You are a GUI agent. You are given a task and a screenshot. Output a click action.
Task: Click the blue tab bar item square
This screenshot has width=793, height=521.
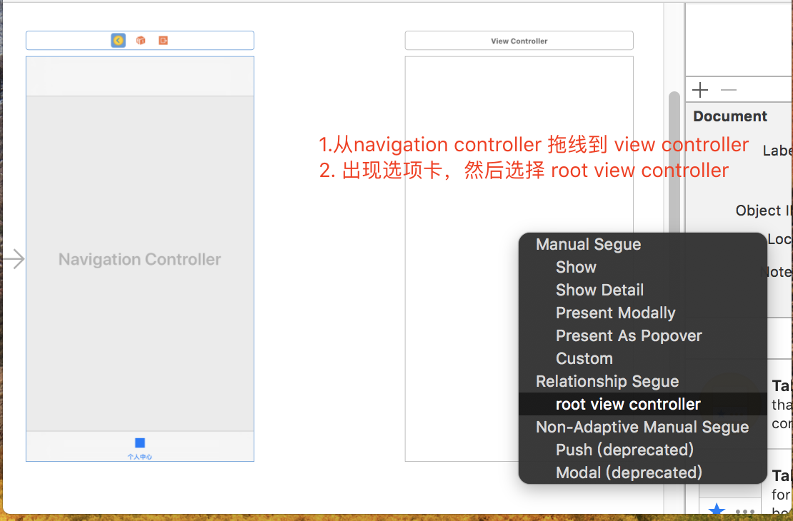click(140, 442)
